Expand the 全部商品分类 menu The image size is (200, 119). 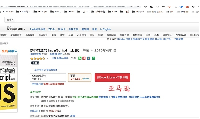pos(16,29)
